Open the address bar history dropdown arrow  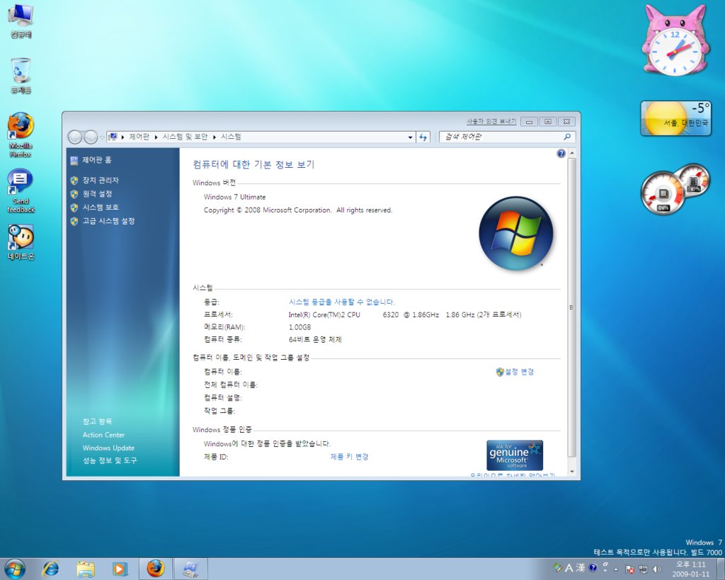(410, 137)
